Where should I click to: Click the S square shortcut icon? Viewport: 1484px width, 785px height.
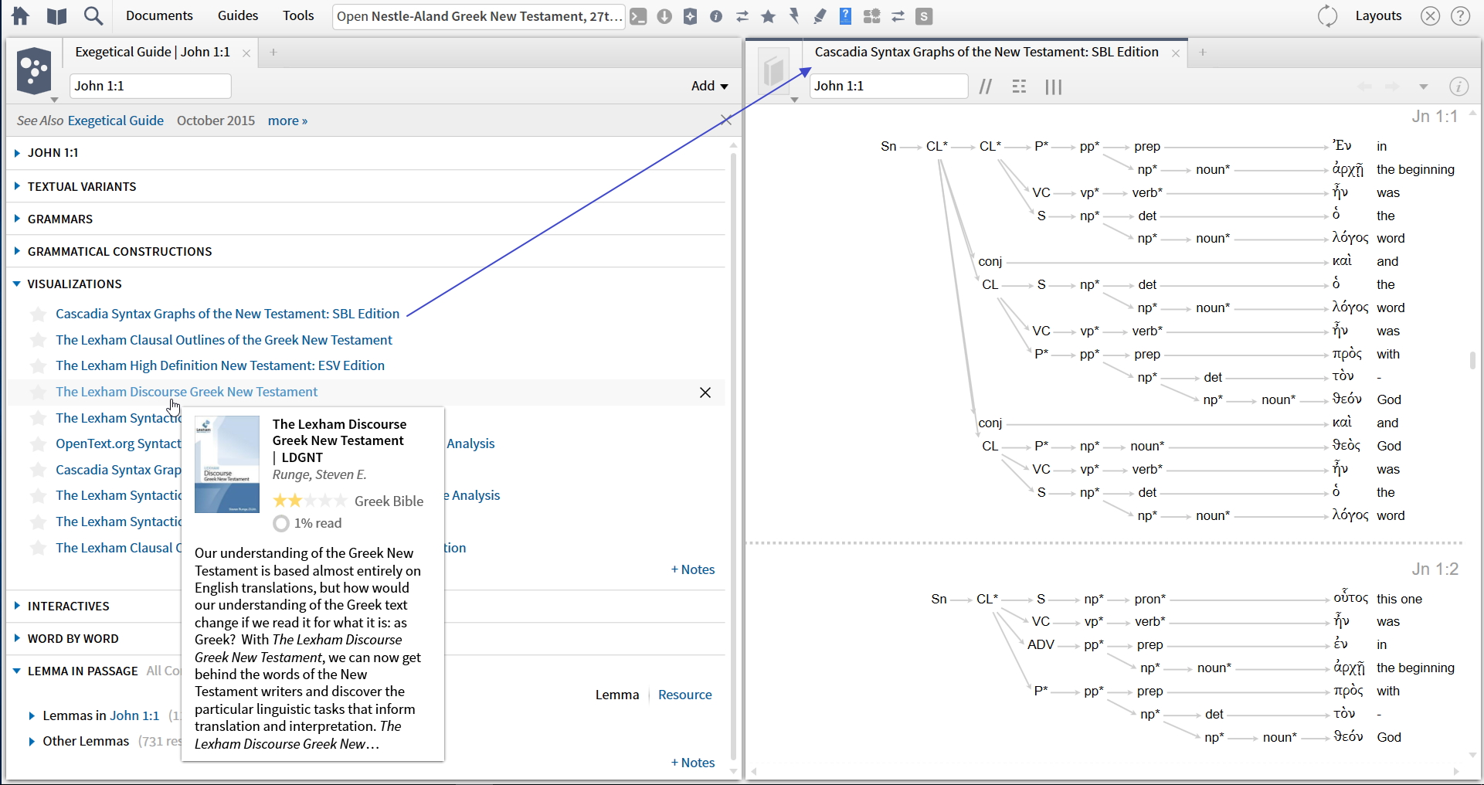[924, 16]
